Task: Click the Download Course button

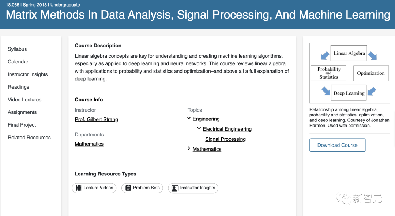Action: (x=337, y=145)
